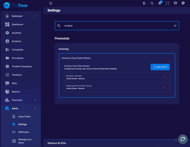Delete the Brenda's Buzzes rule
Screen dimensions: 190x147
pyautogui.click(x=164, y=77)
